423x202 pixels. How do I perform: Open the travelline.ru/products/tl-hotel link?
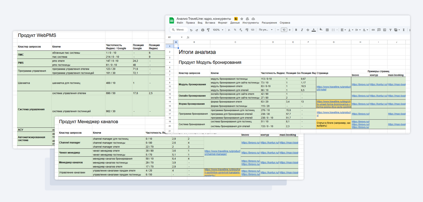click(333, 88)
